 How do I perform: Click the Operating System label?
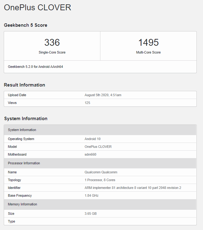tap(21, 139)
